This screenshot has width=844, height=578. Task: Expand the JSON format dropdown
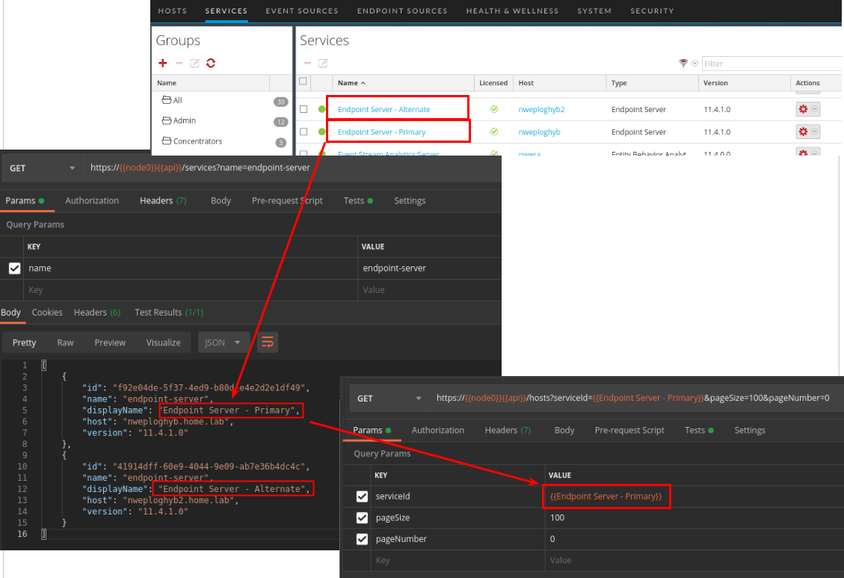pyautogui.click(x=224, y=342)
